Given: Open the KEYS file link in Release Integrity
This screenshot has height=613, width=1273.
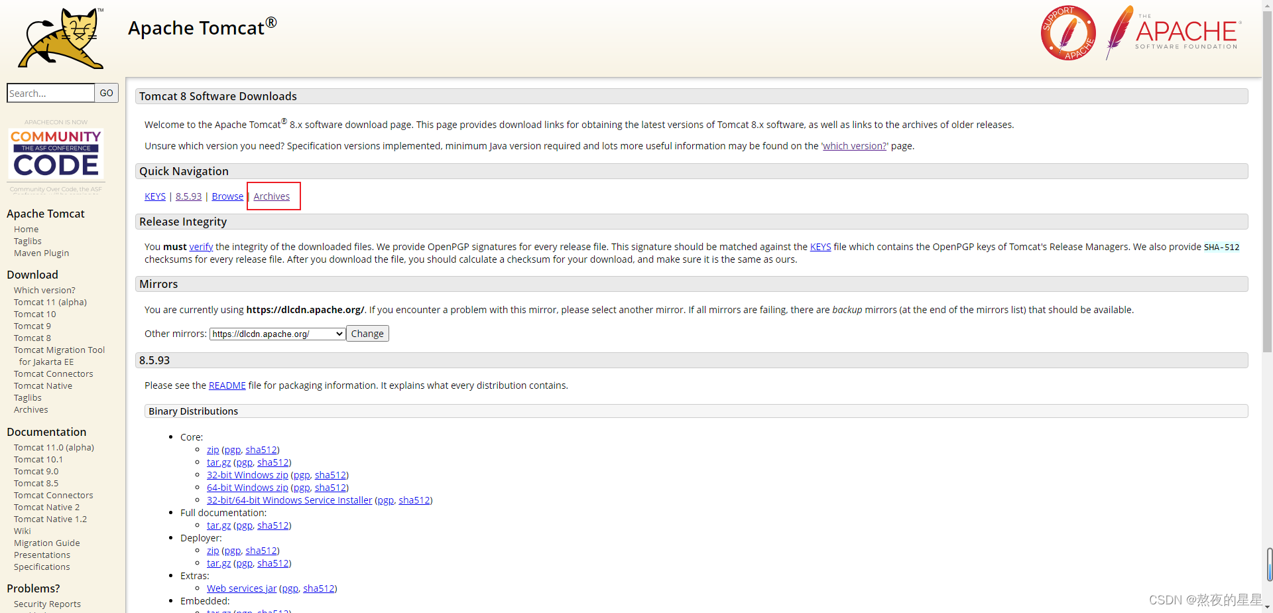Looking at the screenshot, I should point(820,247).
